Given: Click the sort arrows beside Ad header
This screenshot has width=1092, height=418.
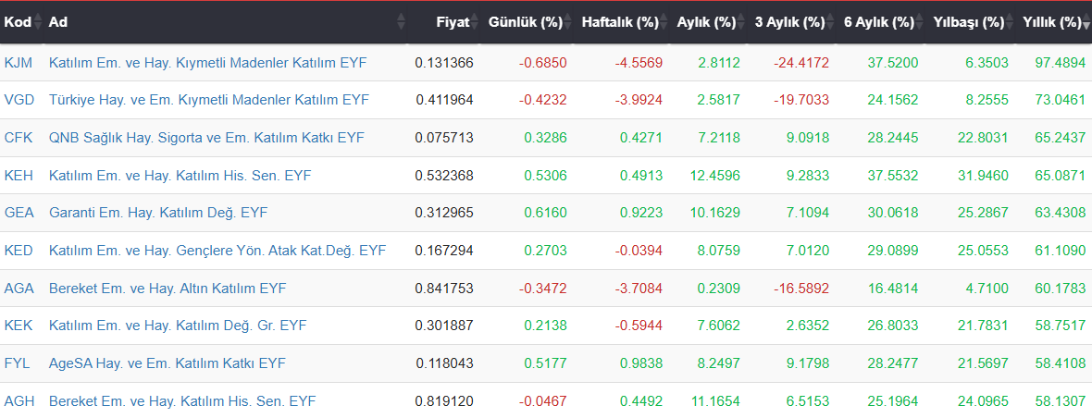Looking at the screenshot, I should tap(401, 22).
